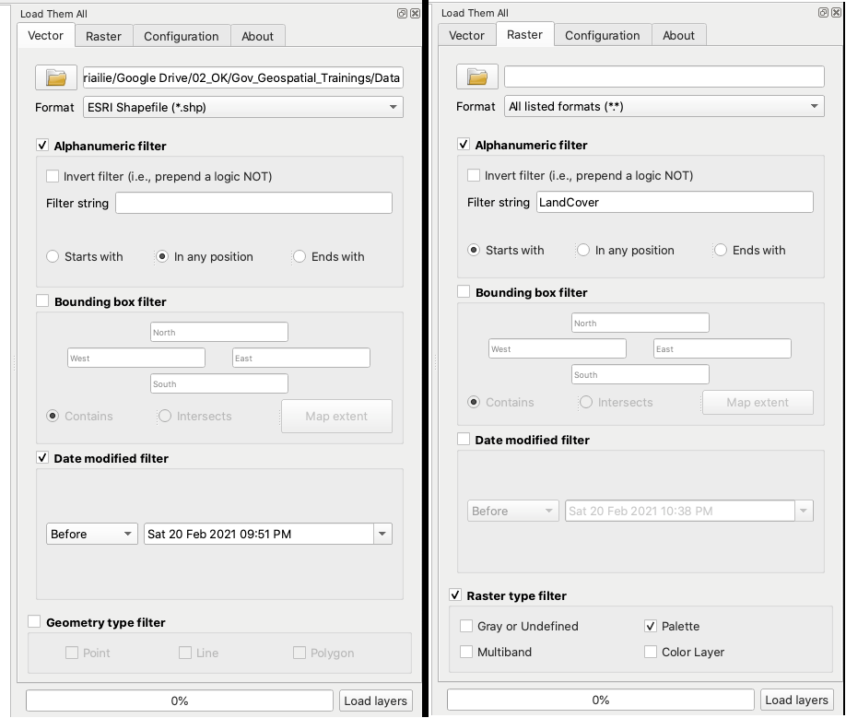The width and height of the screenshot is (846, 718).
Task: Undock the Load Them All panel showing the Raster tab
Action: coord(823,13)
